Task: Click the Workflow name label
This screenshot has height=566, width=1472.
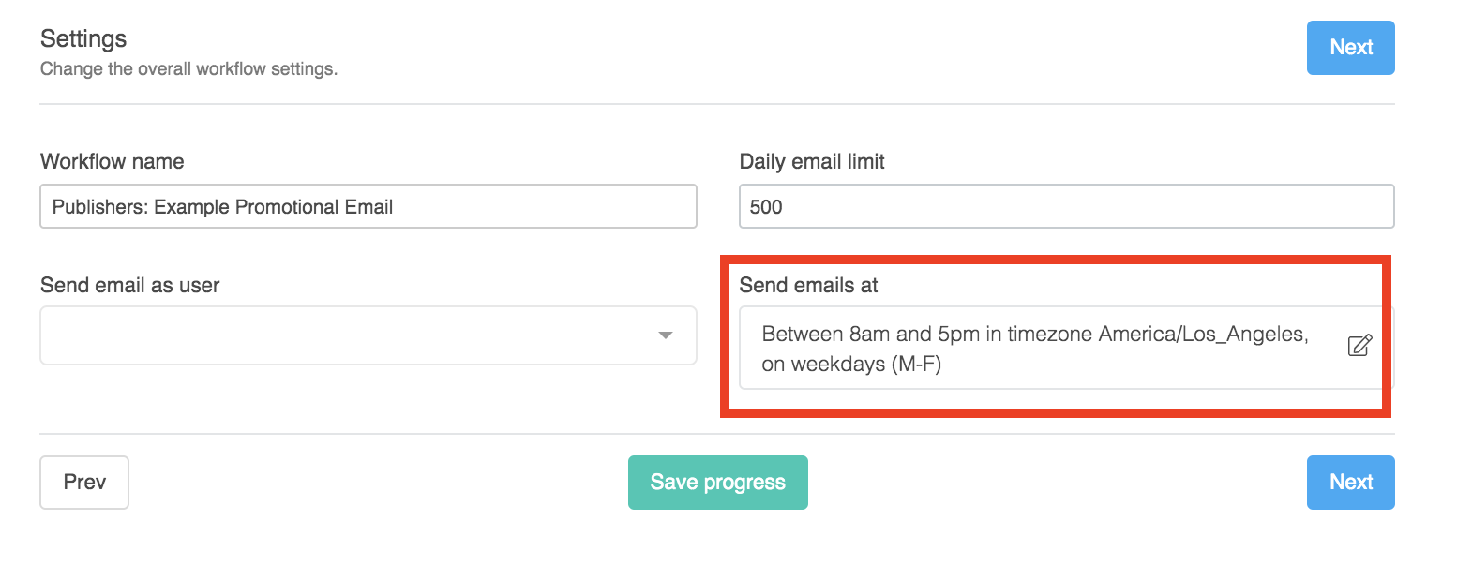Action: coord(113,161)
